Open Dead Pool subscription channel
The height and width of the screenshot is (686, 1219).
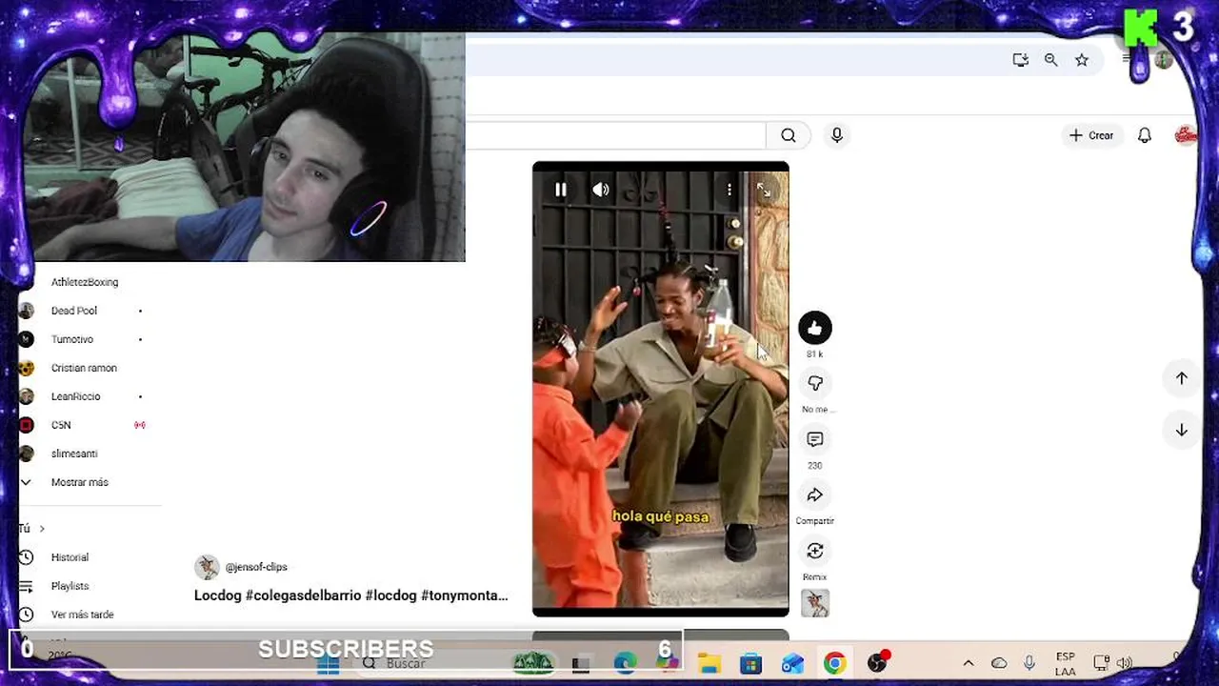tap(74, 311)
